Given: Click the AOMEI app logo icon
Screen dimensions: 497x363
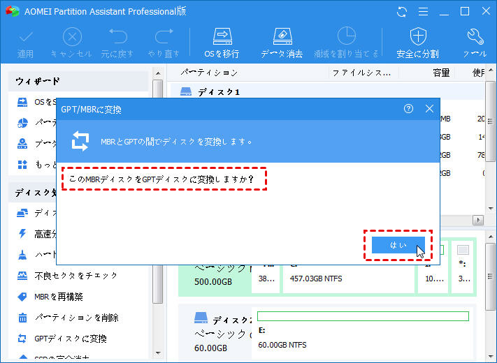Looking at the screenshot, I should (13, 11).
